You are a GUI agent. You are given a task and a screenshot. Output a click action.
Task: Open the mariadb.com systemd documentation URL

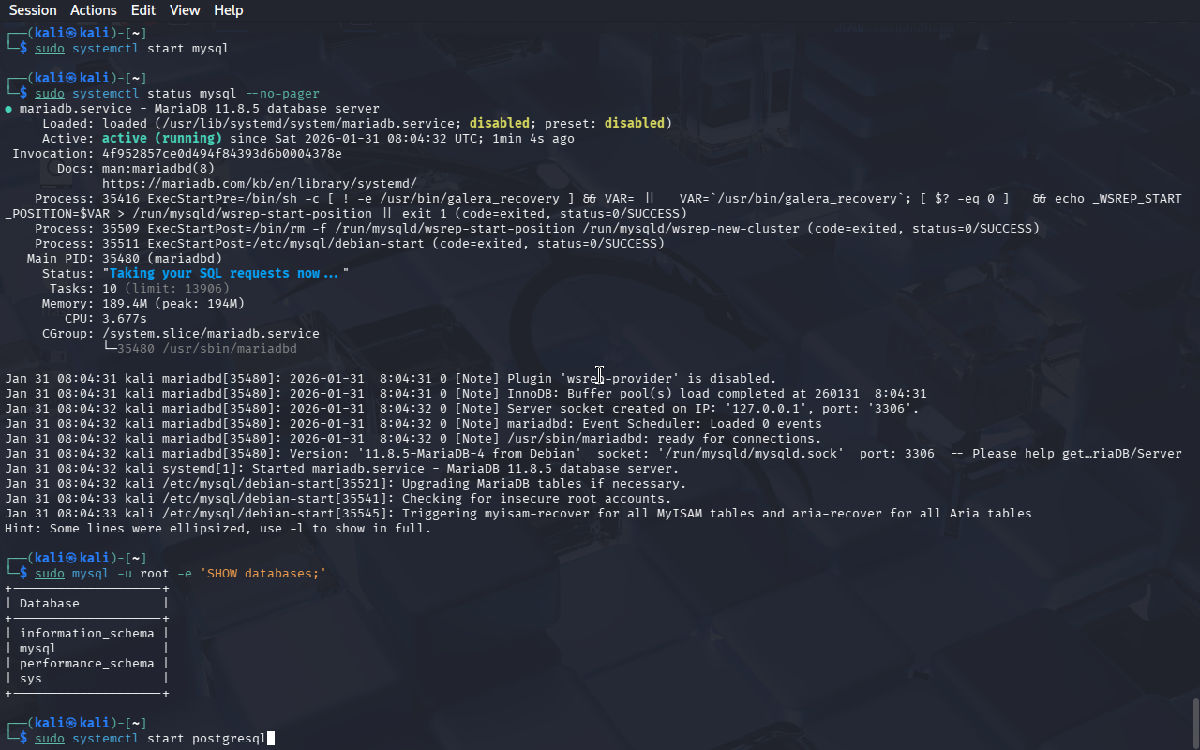(259, 184)
